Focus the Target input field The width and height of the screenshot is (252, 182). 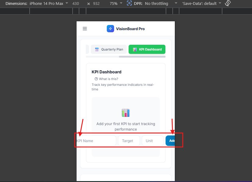coord(129,141)
